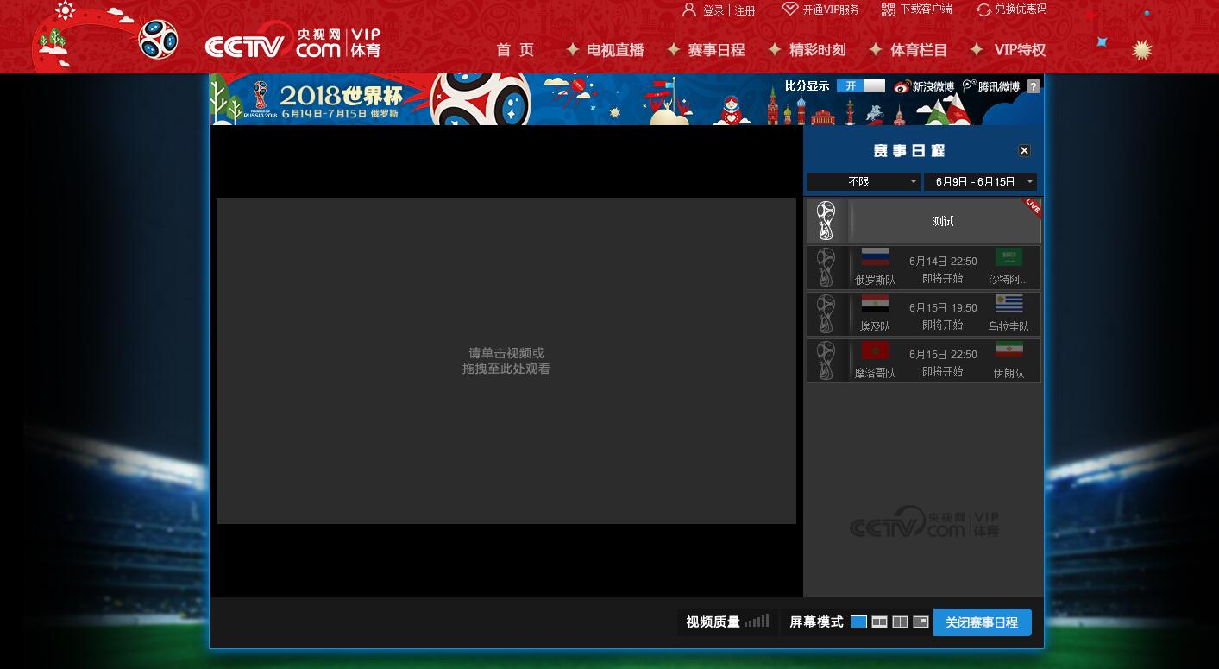Go to 首页 in the navigation
Image resolution: width=1219 pixels, height=669 pixels.
point(515,50)
